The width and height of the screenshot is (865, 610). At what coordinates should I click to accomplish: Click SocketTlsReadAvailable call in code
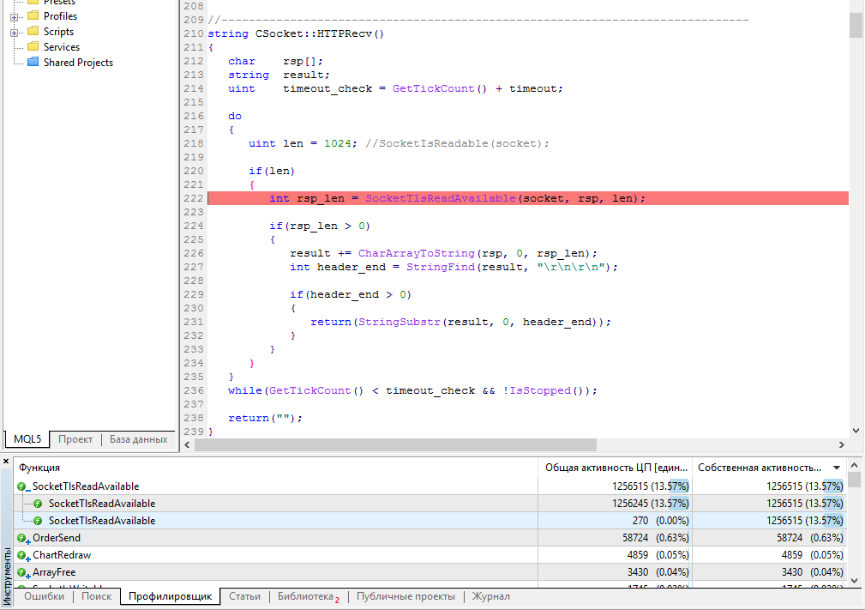click(441, 198)
